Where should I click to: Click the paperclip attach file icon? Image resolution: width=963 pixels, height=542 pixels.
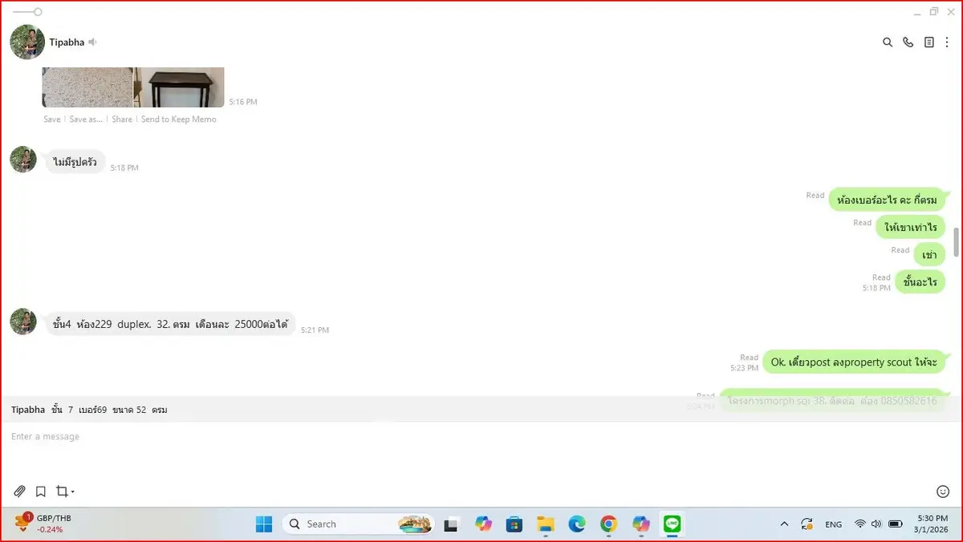20,491
